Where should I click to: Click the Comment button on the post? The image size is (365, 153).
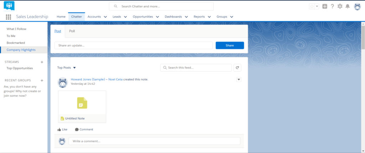click(x=84, y=130)
